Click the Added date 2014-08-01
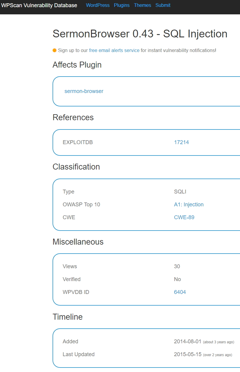The image size is (240, 372). [188, 341]
